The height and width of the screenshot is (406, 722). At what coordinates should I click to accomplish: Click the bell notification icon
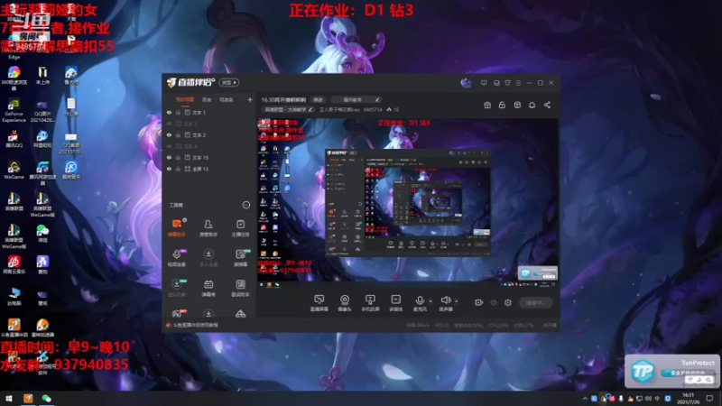[532, 105]
